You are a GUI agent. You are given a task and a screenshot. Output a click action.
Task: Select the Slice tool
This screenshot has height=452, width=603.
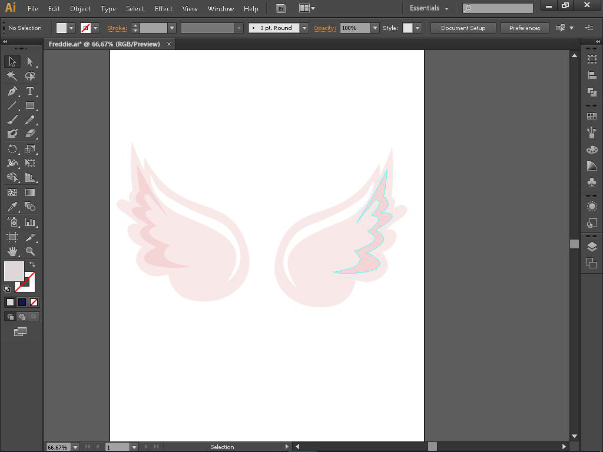pyautogui.click(x=30, y=237)
